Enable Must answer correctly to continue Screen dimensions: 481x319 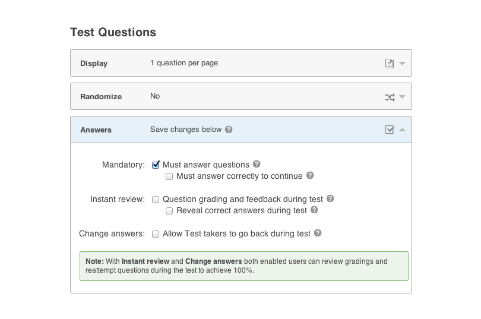tap(169, 176)
